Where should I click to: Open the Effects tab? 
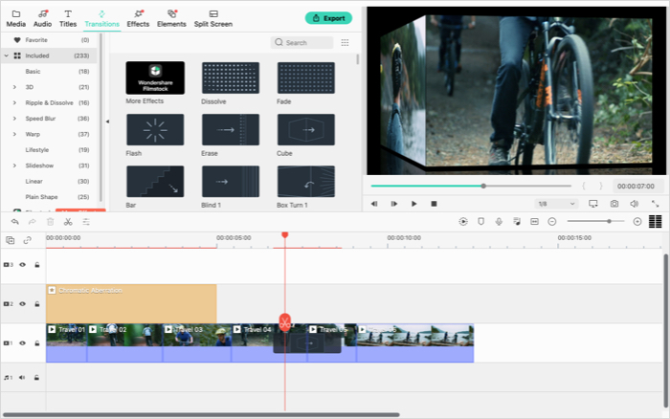coord(138,19)
